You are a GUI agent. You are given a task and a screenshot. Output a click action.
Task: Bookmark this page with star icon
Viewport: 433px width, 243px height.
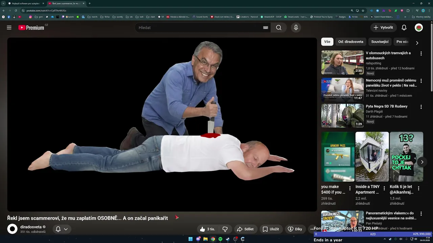point(363,10)
